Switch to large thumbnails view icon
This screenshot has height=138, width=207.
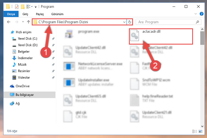tap(200, 131)
